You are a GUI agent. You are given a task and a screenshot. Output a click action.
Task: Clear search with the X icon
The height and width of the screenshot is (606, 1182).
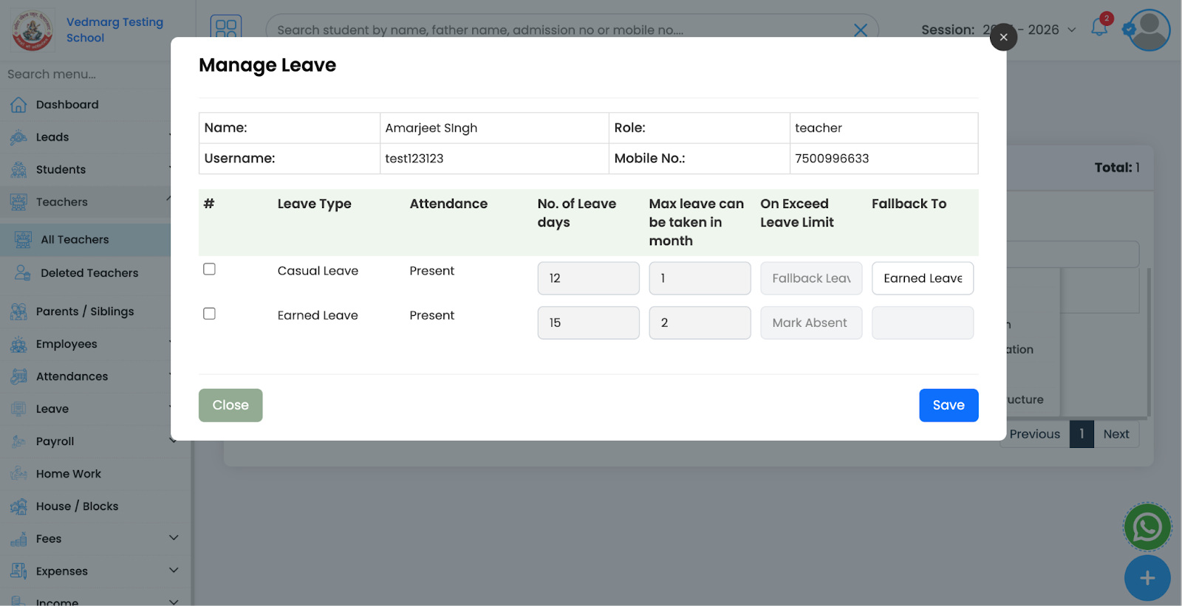(x=860, y=30)
